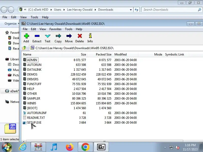The height and width of the screenshot is (152, 203).
Task: Open the Windows Start menu
Action: (x=7, y=147)
